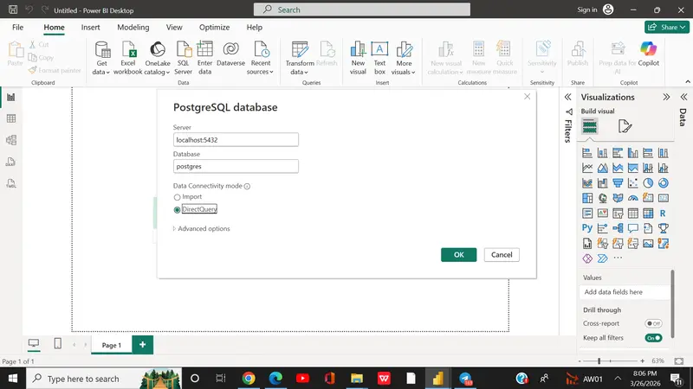Click the zoom in plus button
Viewport: 693px width, 389px height.
pyautogui.click(x=642, y=360)
